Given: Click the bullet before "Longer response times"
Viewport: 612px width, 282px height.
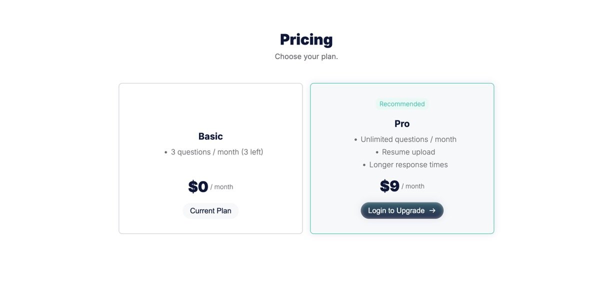Looking at the screenshot, I should click(x=364, y=165).
